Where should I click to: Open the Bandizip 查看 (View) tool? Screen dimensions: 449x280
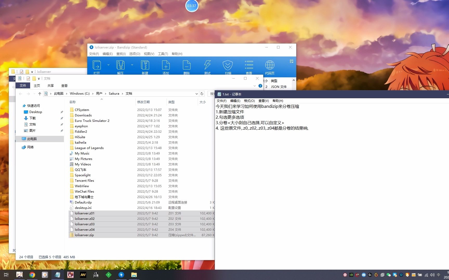(x=249, y=65)
